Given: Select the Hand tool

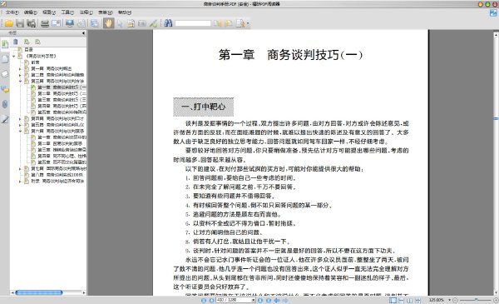Looking at the screenshot, I should pos(108,23).
